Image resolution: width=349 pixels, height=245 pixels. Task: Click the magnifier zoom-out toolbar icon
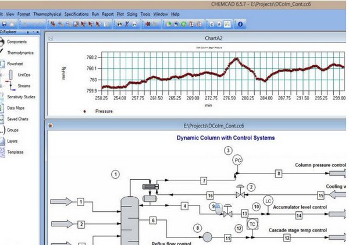coord(68,24)
